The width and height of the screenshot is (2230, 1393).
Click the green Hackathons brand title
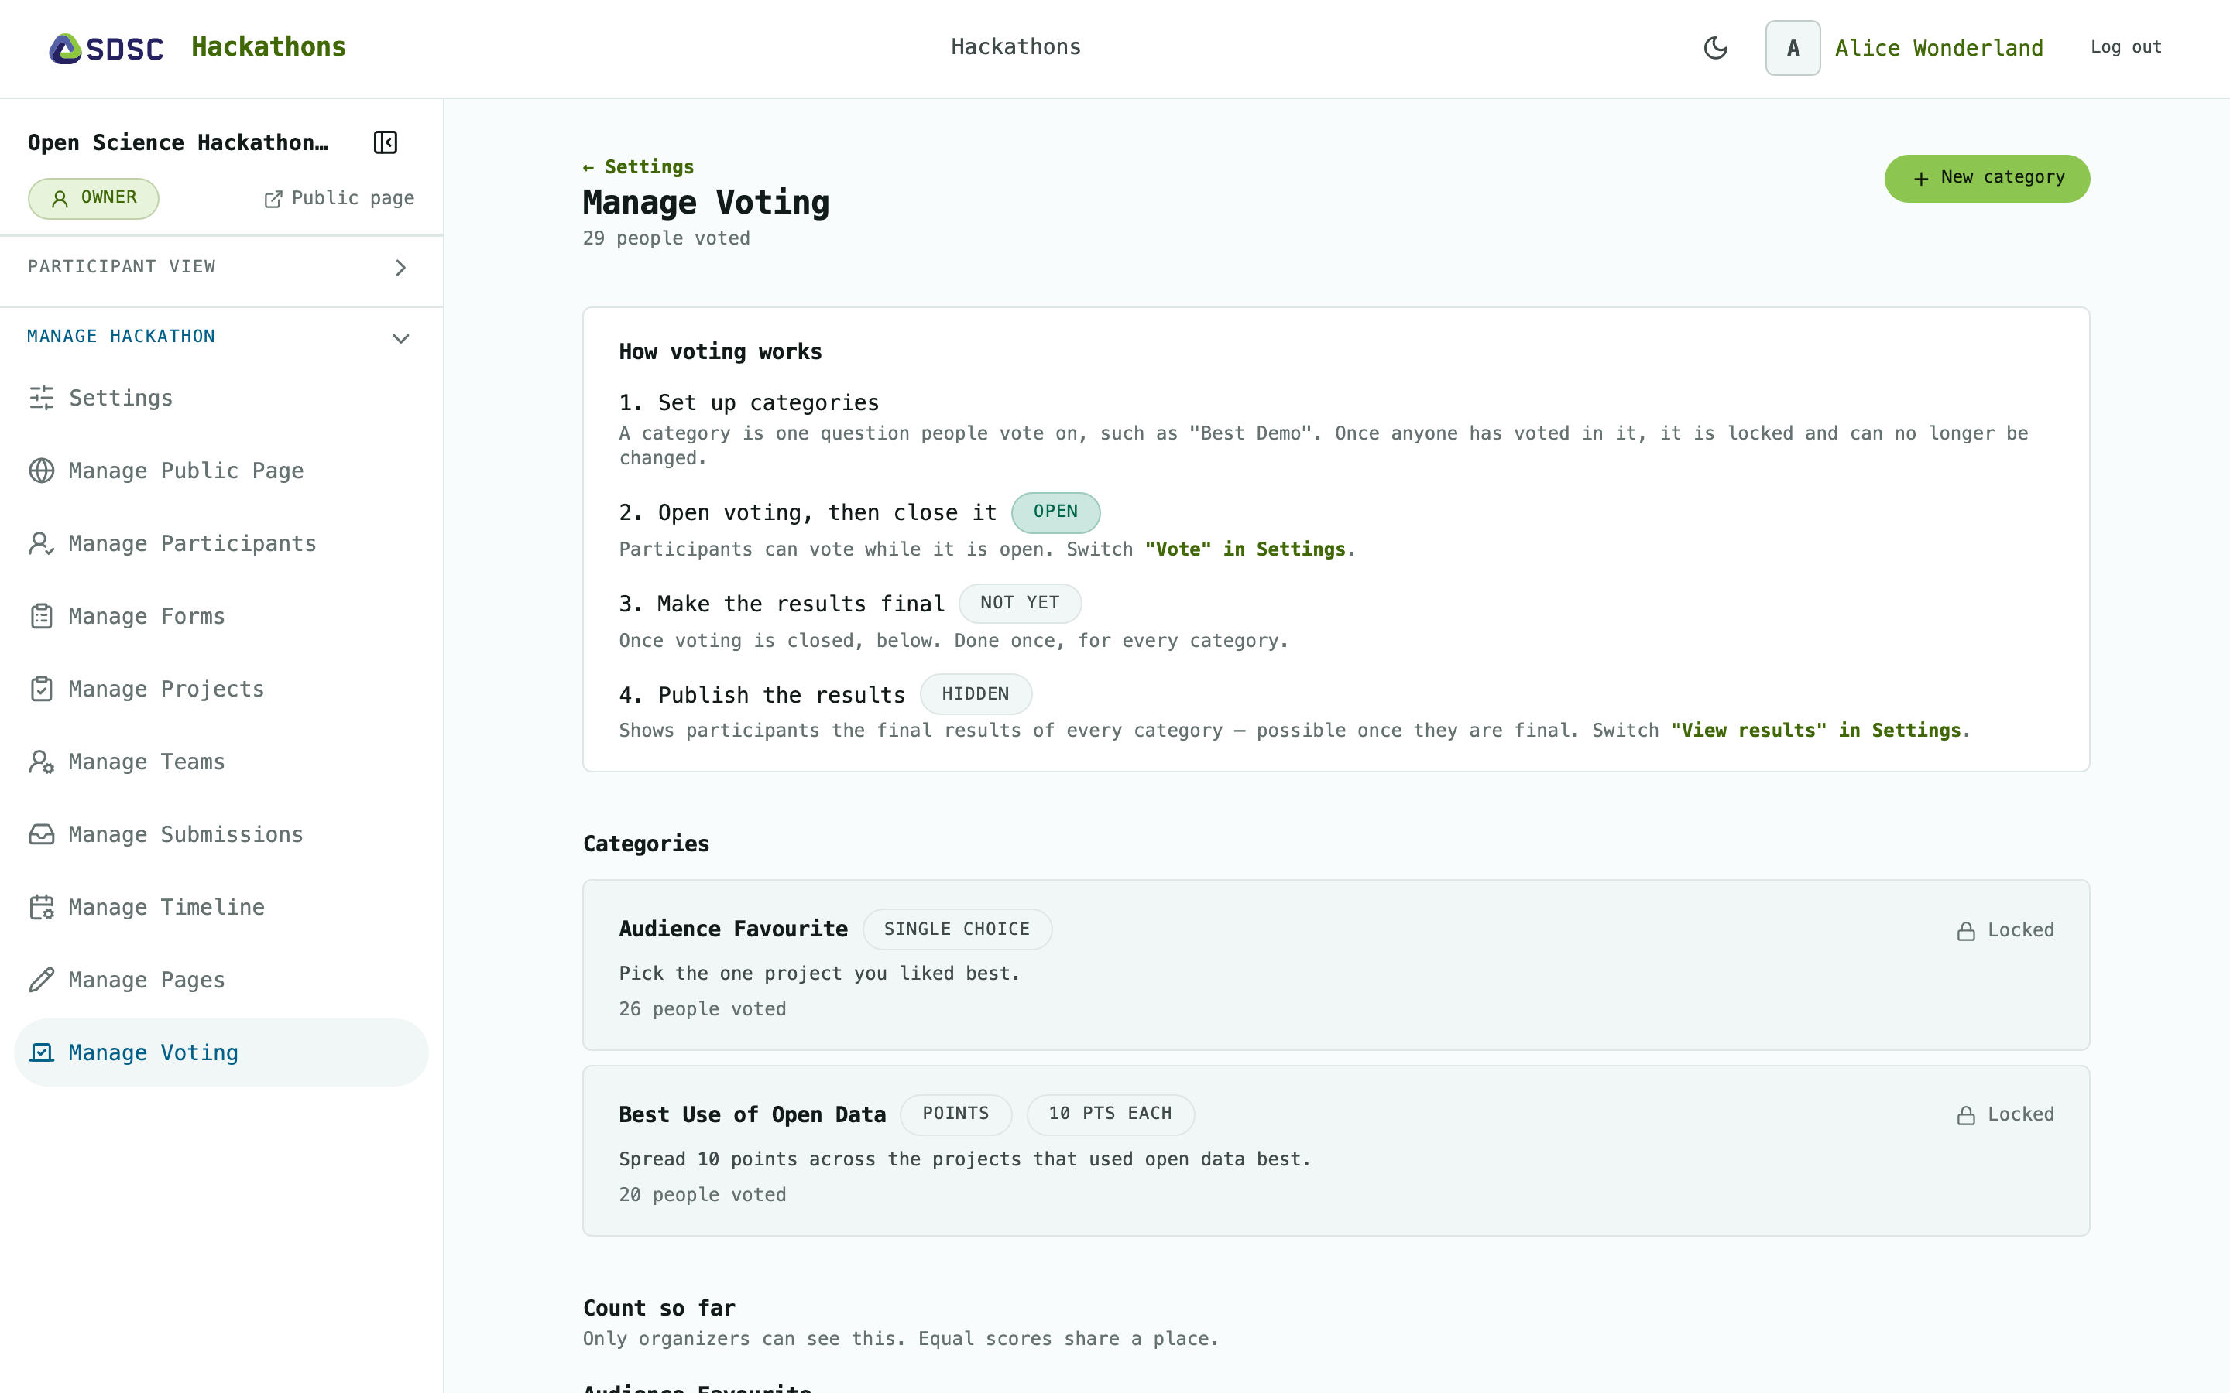click(268, 47)
